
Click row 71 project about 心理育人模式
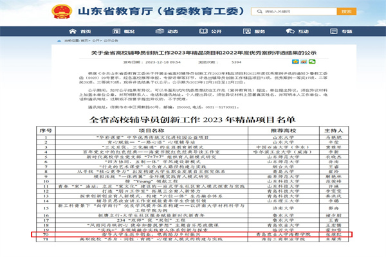151,239
